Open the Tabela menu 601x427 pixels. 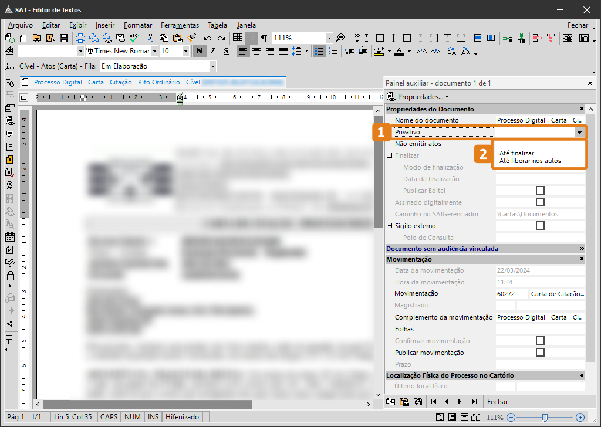click(217, 25)
